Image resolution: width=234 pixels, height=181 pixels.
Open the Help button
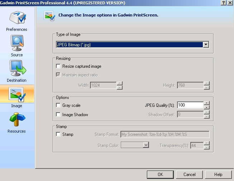218,175
